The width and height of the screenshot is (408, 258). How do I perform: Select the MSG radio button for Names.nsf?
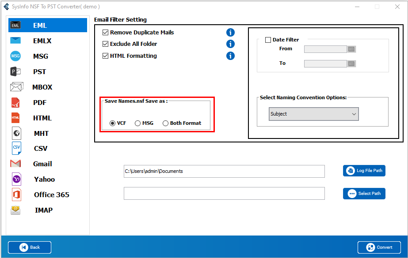click(x=137, y=123)
